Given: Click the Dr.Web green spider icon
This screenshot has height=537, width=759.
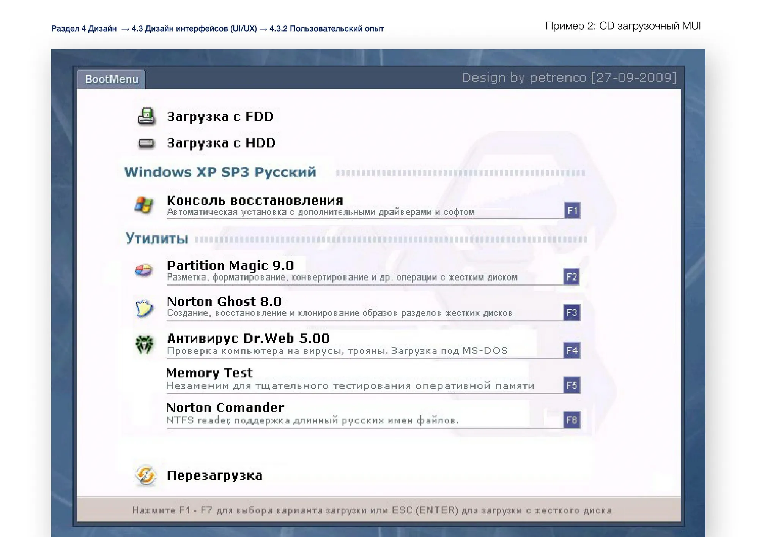Looking at the screenshot, I should [x=145, y=344].
